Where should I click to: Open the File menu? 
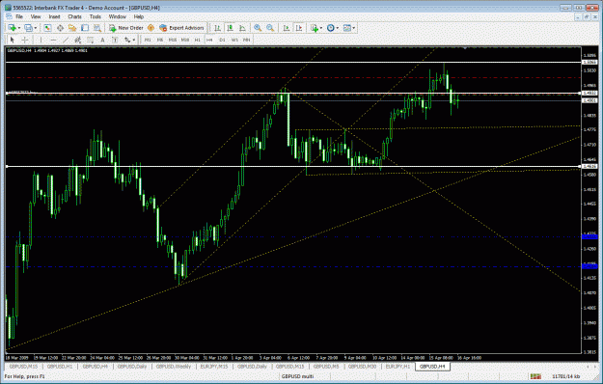[x=19, y=16]
